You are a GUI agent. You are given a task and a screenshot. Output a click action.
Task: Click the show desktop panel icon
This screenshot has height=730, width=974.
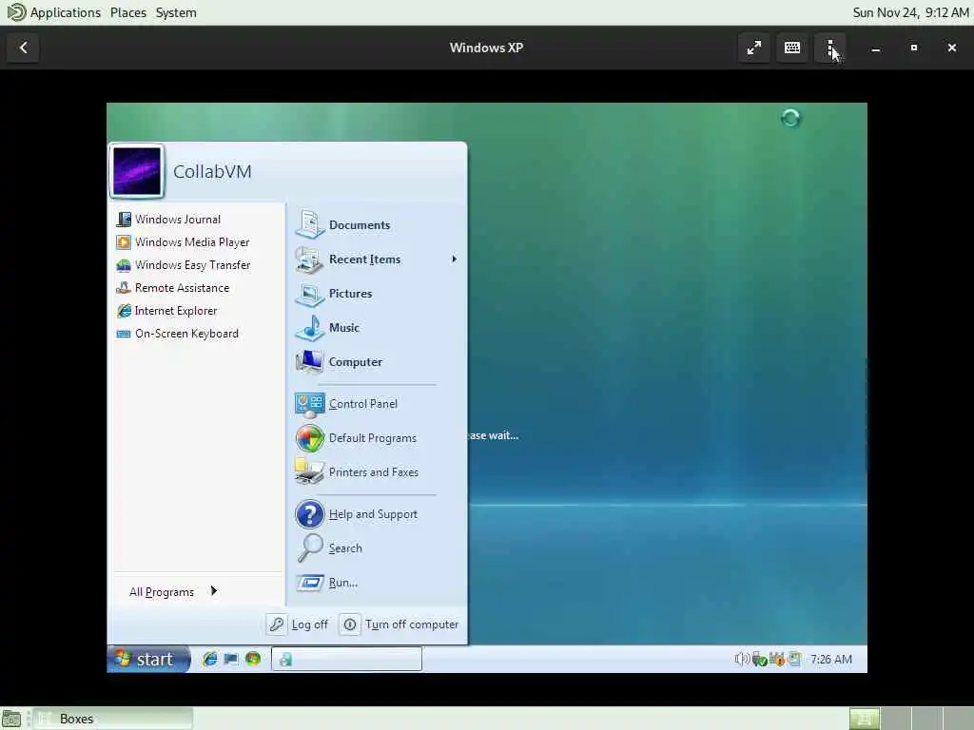(x=11, y=719)
